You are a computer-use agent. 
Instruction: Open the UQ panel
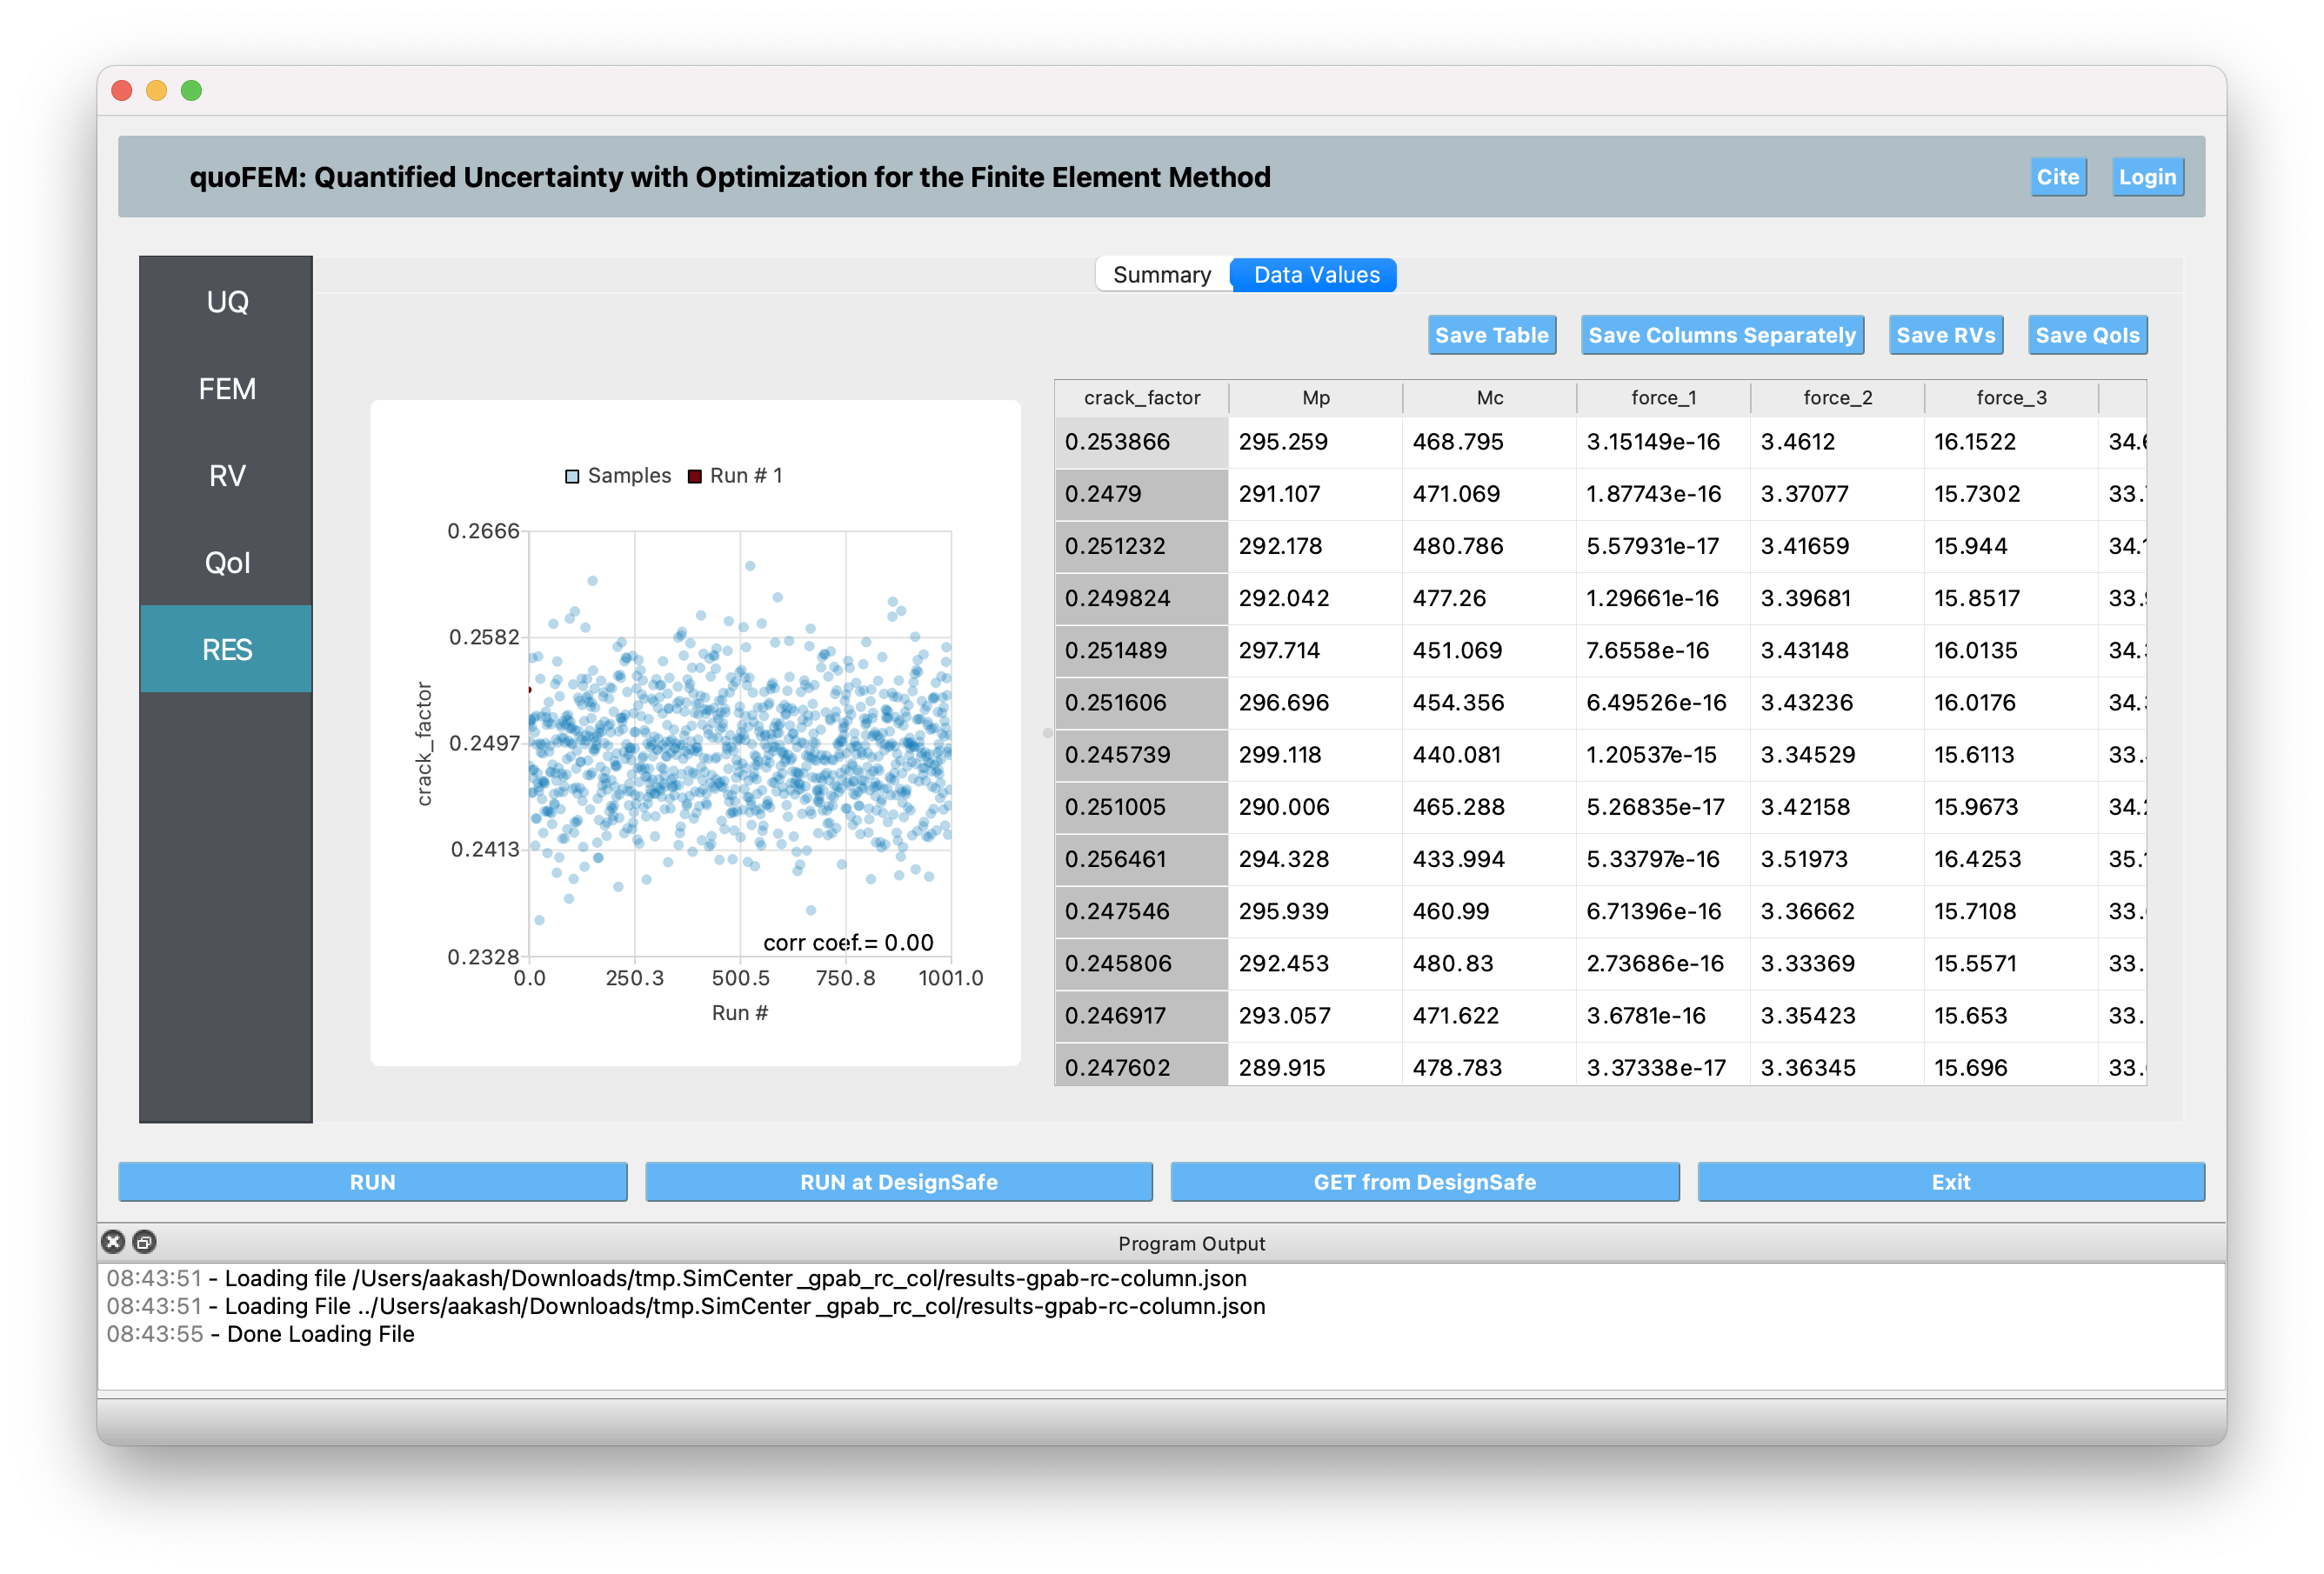tap(227, 302)
